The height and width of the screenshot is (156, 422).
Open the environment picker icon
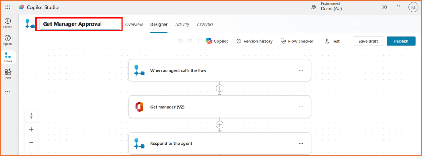[314, 7]
